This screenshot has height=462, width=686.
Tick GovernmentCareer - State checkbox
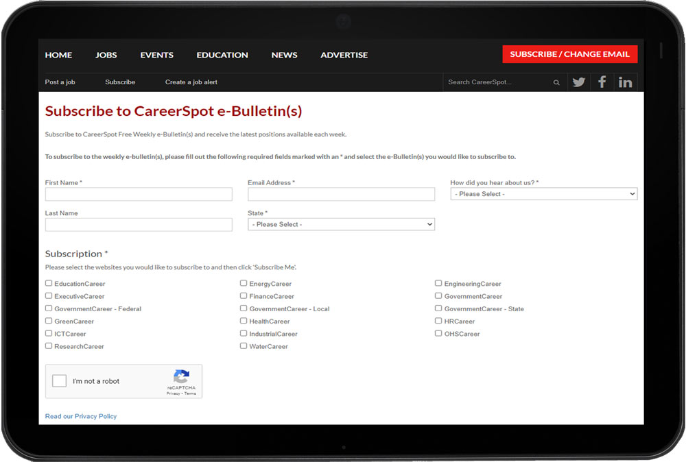click(x=438, y=308)
